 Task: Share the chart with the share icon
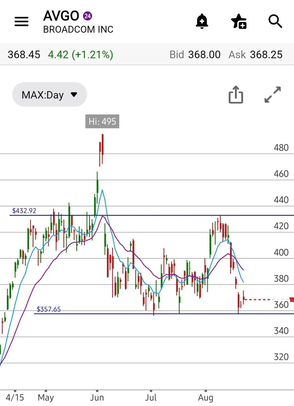(236, 94)
